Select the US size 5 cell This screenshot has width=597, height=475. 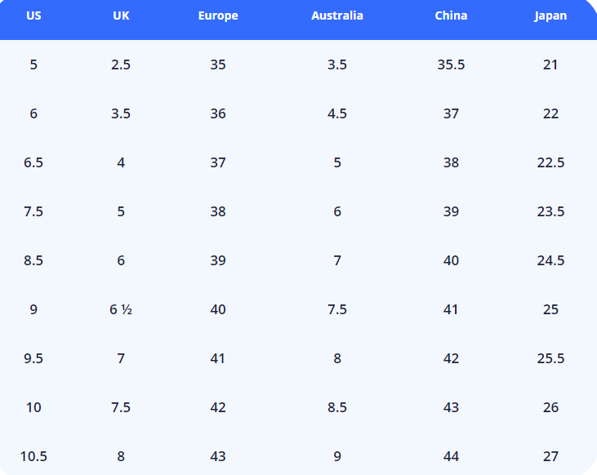click(33, 64)
